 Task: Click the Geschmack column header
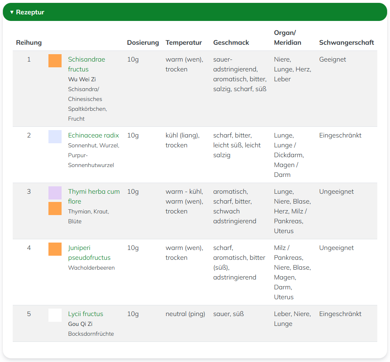[x=231, y=43]
